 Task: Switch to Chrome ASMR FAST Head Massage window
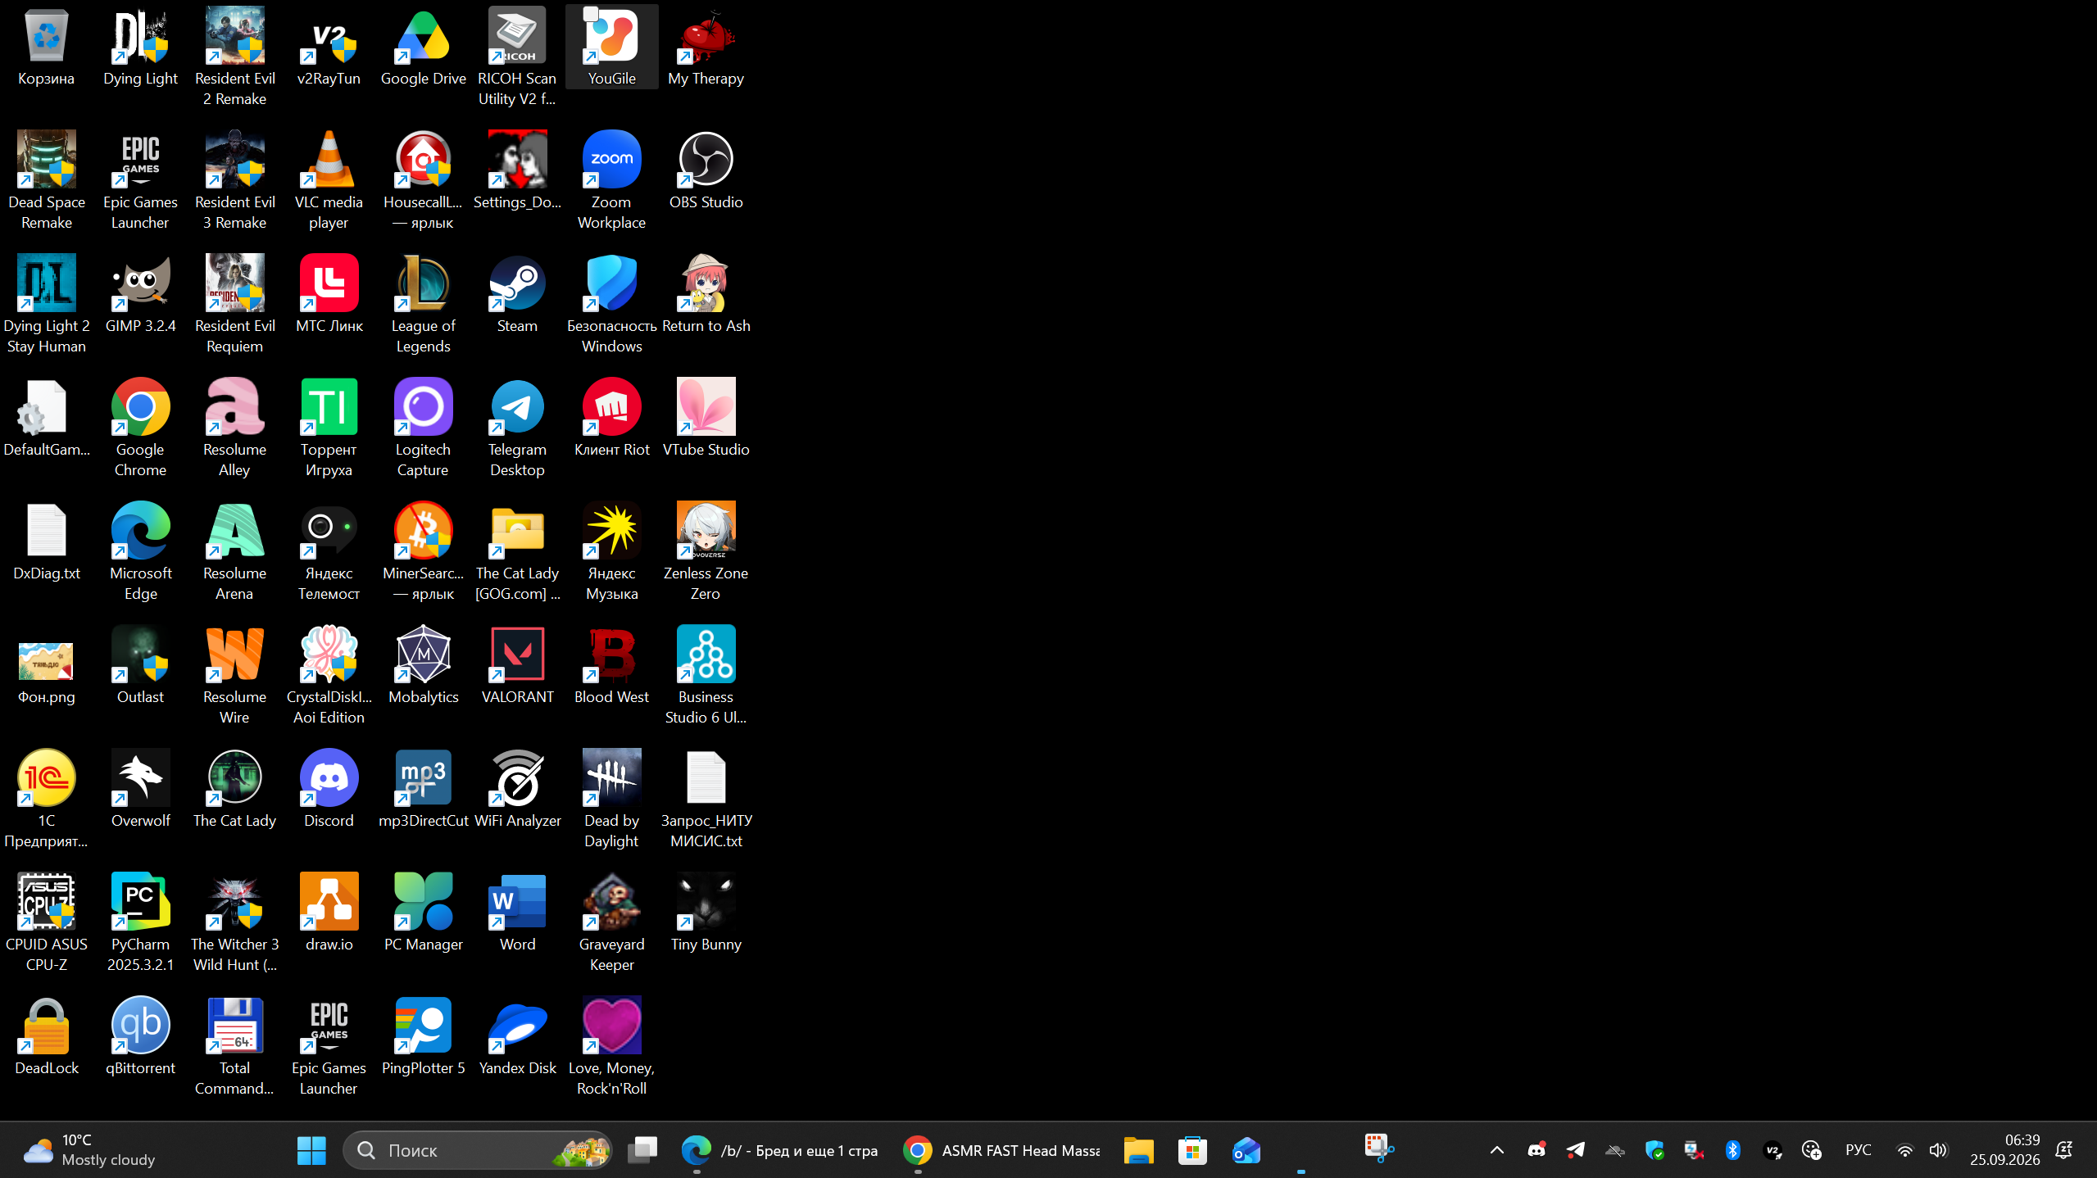click(x=1001, y=1150)
